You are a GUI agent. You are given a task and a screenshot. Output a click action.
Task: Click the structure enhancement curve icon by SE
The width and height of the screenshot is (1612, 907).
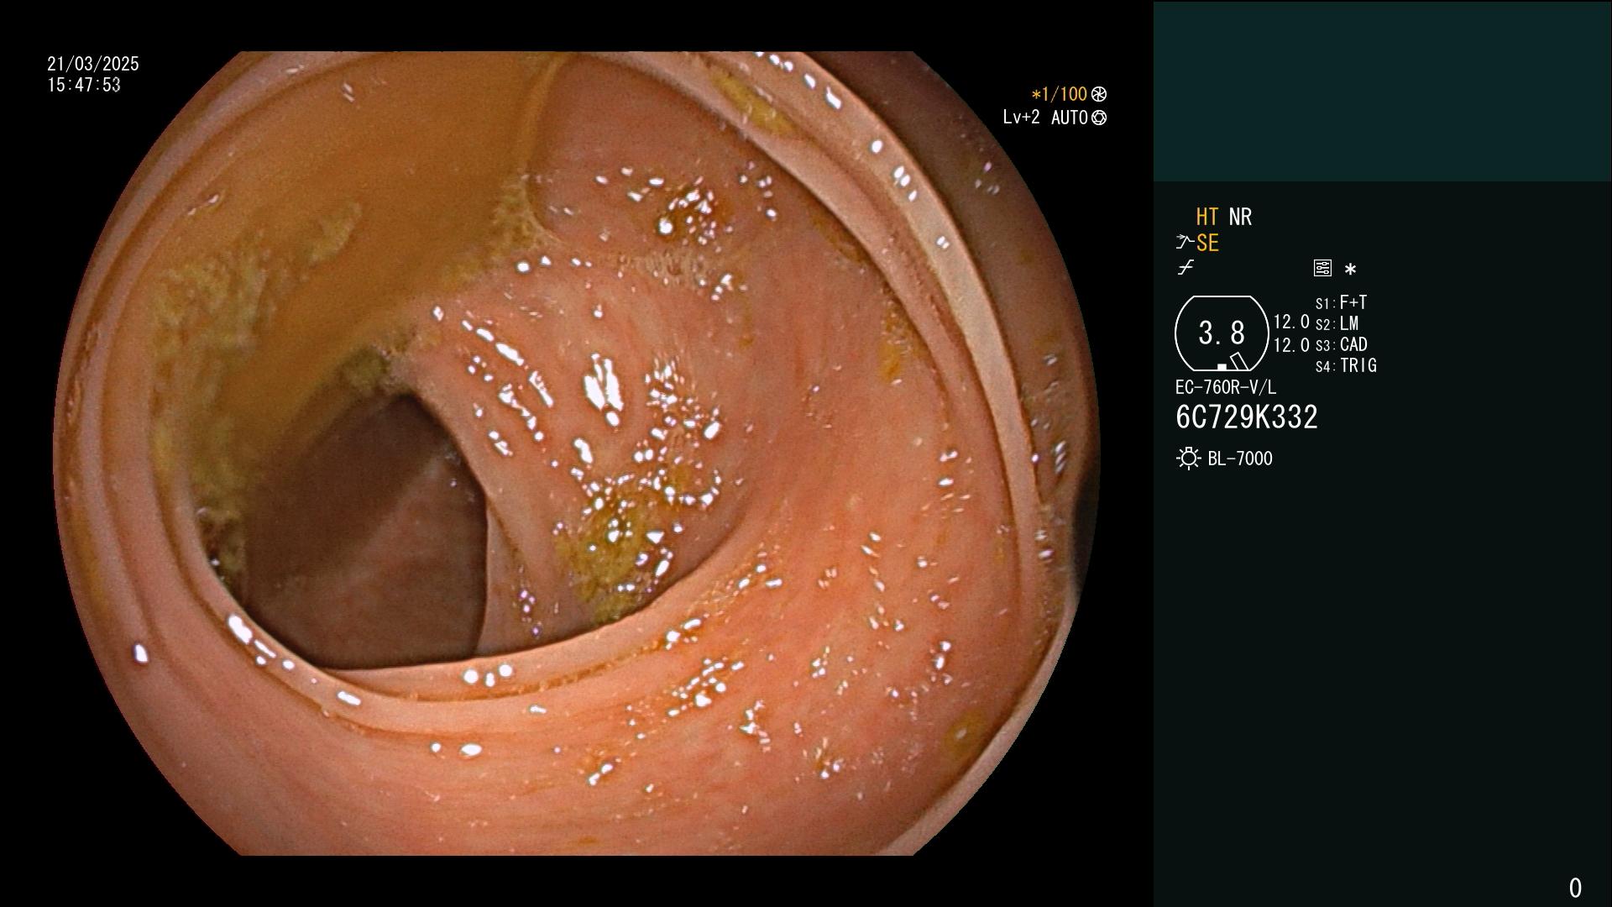coord(1185,243)
